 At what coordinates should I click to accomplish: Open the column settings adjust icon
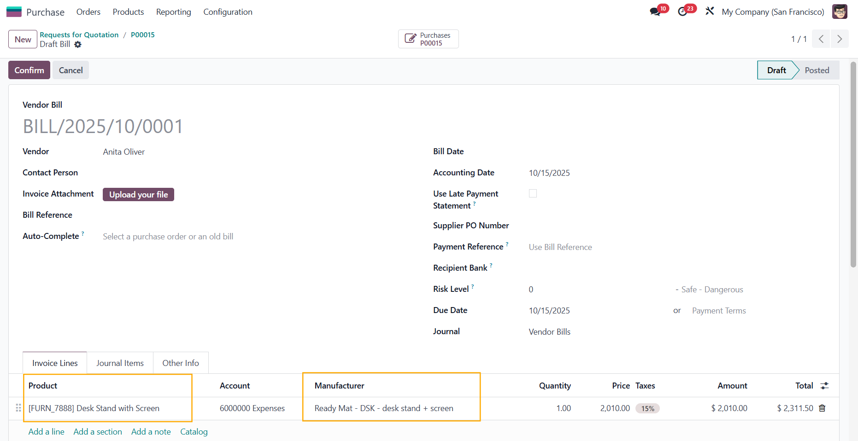824,386
